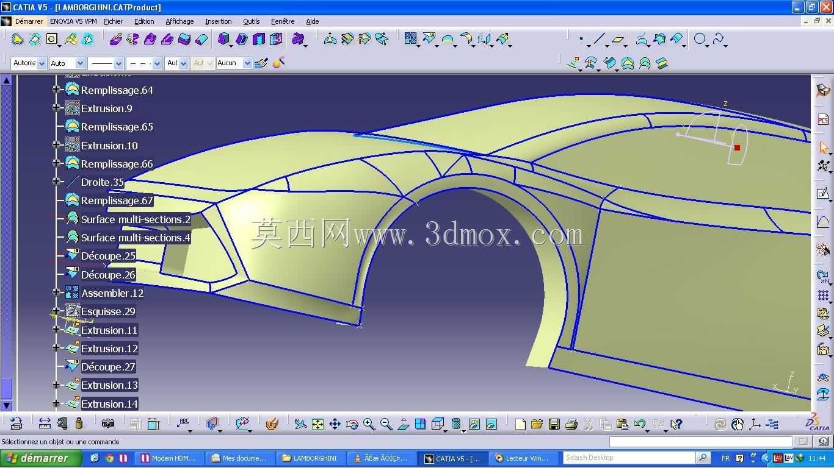The image size is (834, 468).
Task: Expand the Extrusion.13 tree node
Action: pos(56,385)
